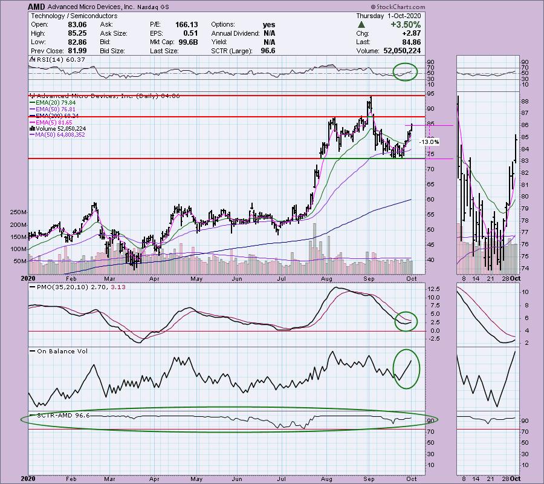Click the 65 price axis label
The width and height of the screenshot is (544, 484).
(x=430, y=185)
